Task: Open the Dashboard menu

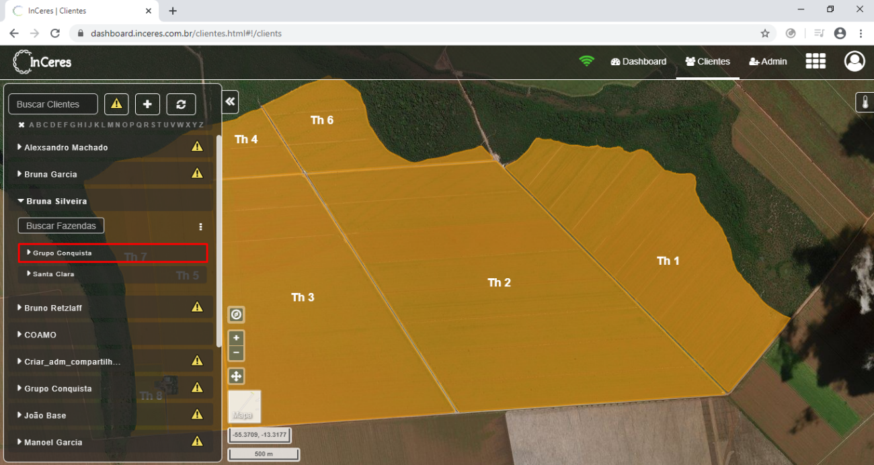Action: (639, 61)
